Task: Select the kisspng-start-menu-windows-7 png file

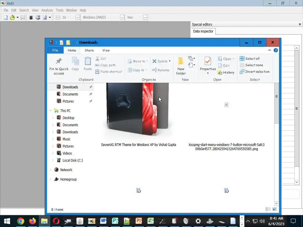Action: (x=226, y=147)
